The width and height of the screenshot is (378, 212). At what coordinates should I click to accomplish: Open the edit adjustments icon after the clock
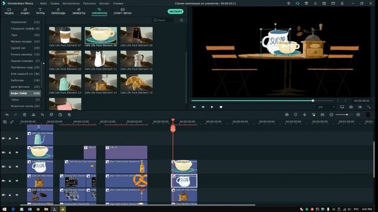point(69,115)
